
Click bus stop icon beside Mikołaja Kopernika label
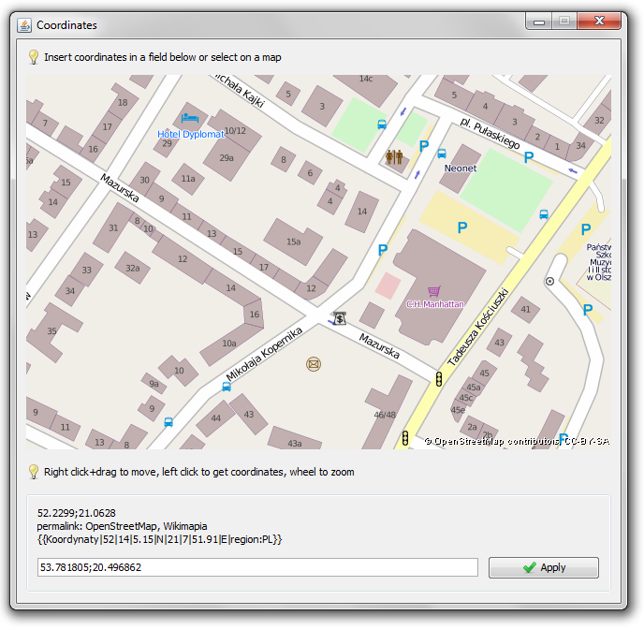point(227,387)
